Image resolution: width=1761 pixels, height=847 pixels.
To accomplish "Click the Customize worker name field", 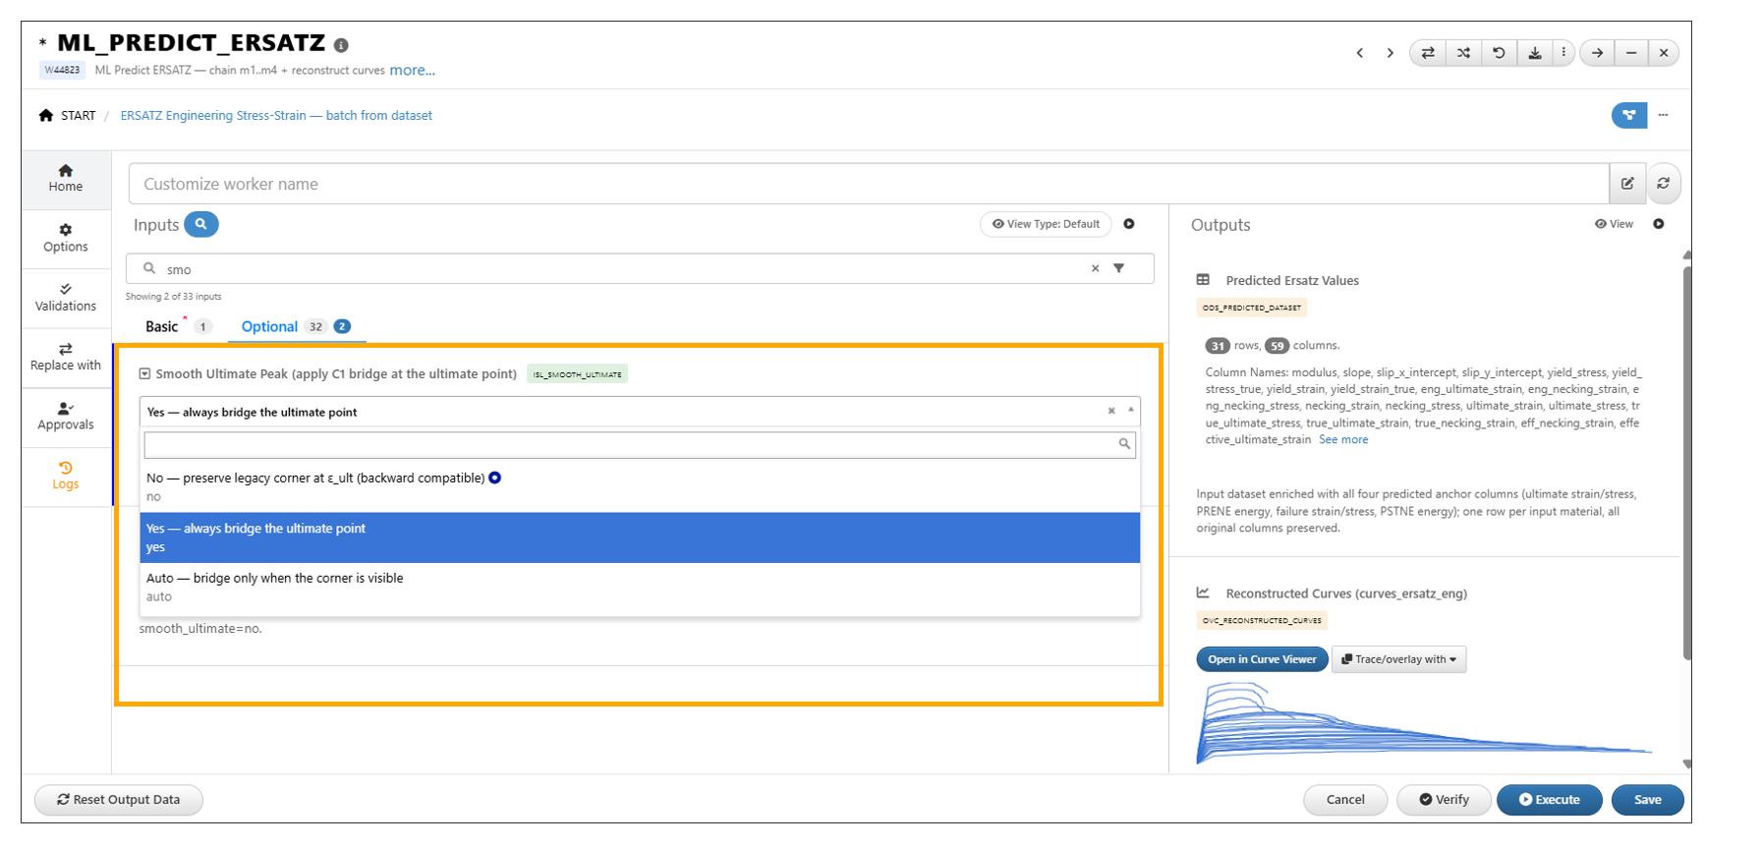I will (869, 184).
